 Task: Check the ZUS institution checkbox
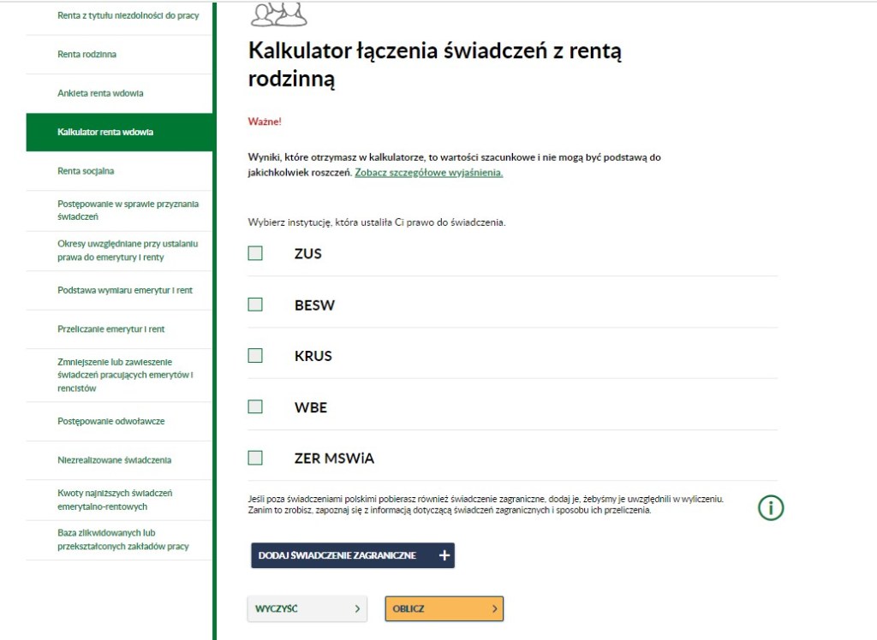point(255,253)
